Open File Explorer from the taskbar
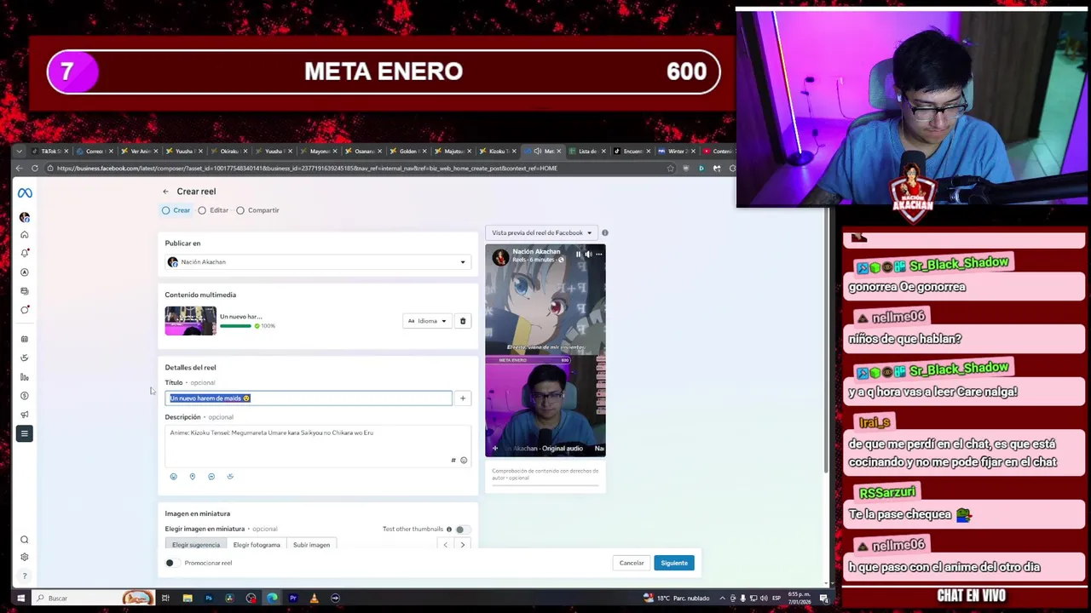The image size is (1091, 613). [188, 599]
